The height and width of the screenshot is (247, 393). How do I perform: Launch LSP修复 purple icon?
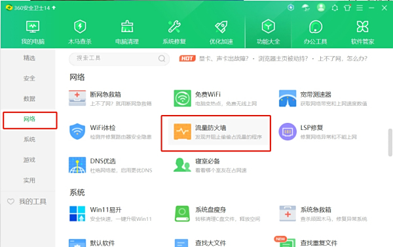coord(288,131)
